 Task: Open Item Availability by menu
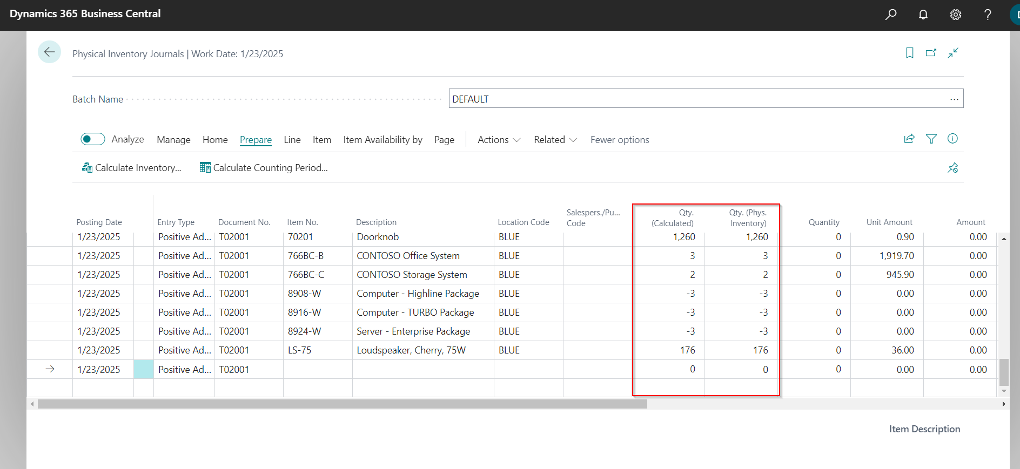point(382,140)
